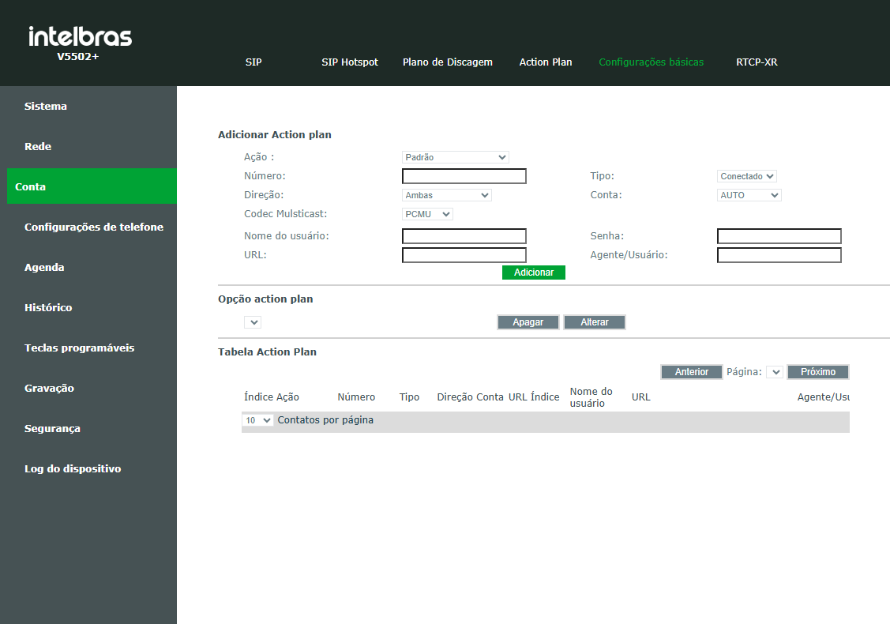Open the SIP tab

(253, 62)
